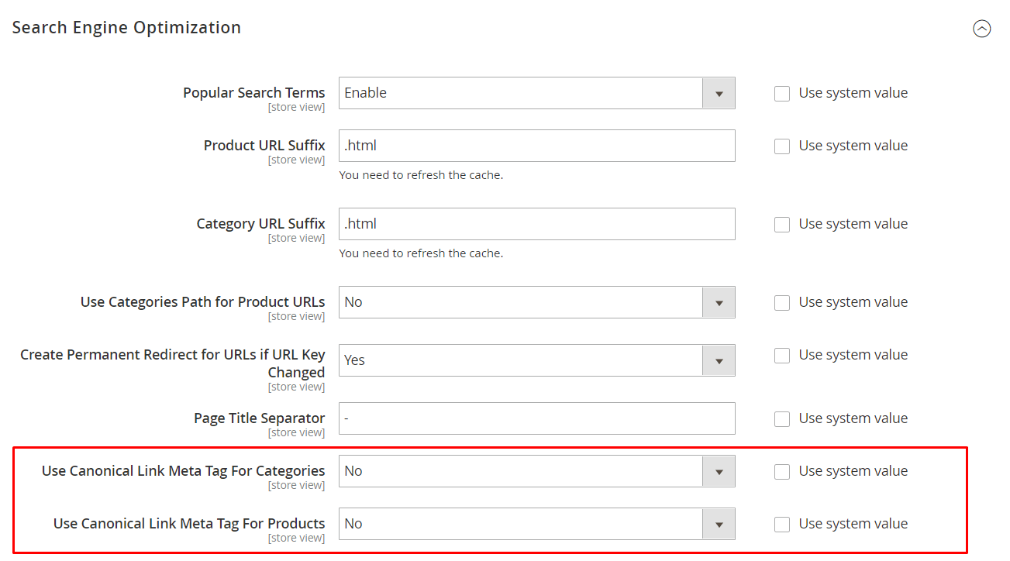This screenshot has width=1010, height=561.
Task: Check Use system value for Category URL Suffix
Action: (x=782, y=224)
